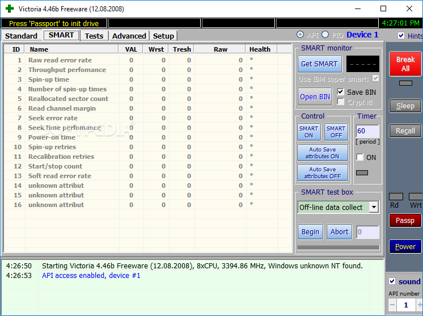This screenshot has width=423, height=316.
Task: Abort the SMART test
Action: point(340,232)
